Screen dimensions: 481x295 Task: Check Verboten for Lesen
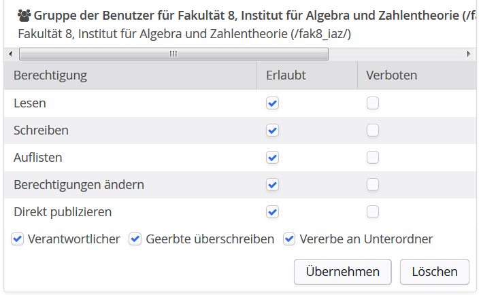(373, 103)
